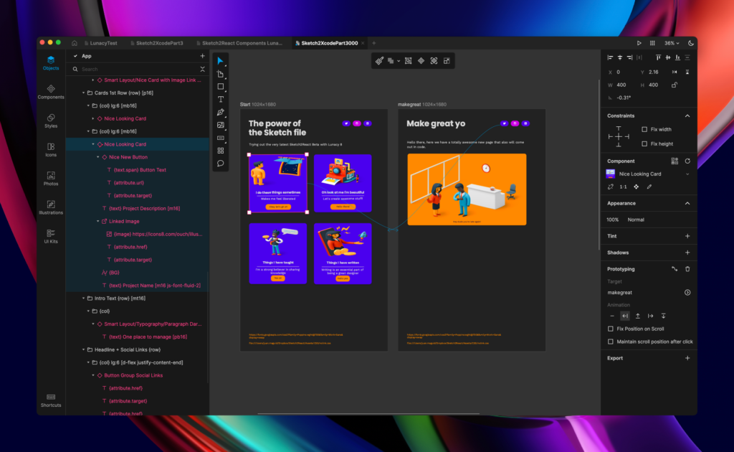
Task: Enable the Fix width checkbox
Action: 644,129
